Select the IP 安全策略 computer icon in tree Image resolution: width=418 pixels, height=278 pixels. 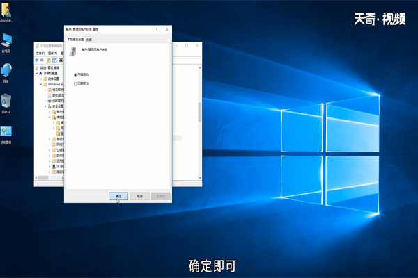pyautogui.click(x=54, y=167)
